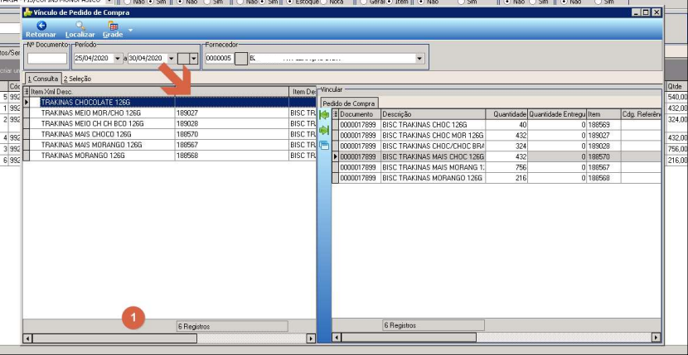The height and width of the screenshot is (355, 688).
Task: Sort by Quantidade column header
Action: pos(506,114)
